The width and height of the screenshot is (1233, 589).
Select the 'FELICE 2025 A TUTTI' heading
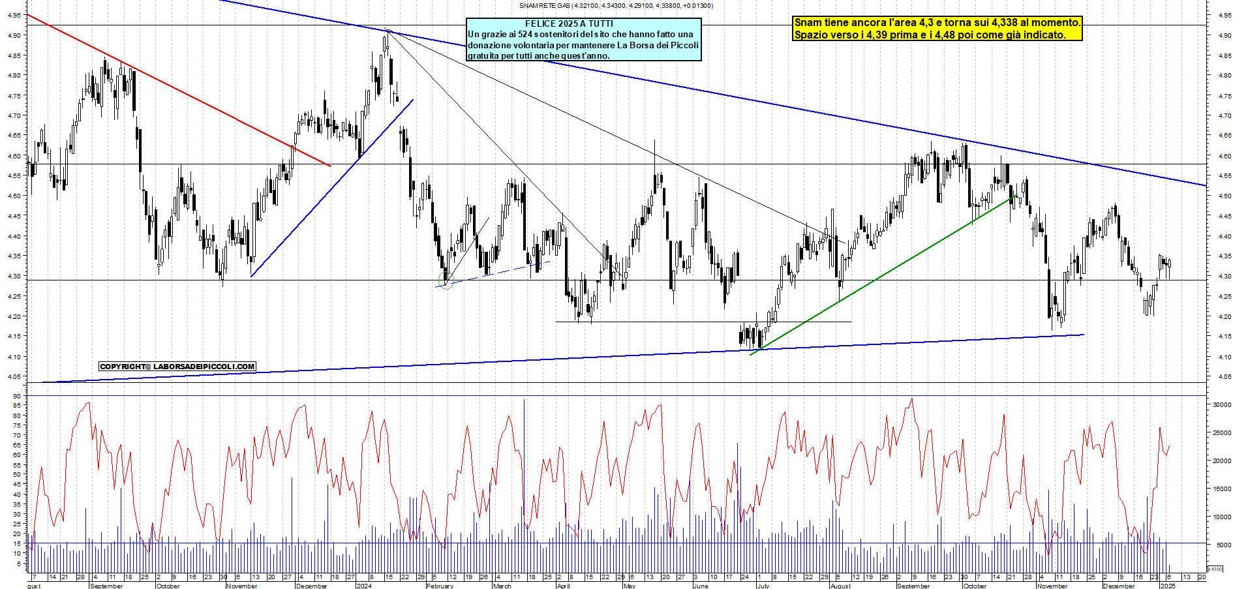coord(569,23)
